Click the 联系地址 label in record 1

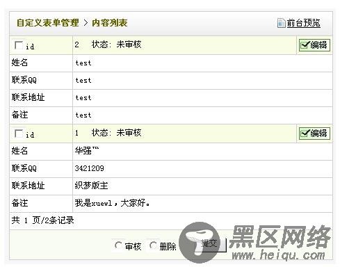[28, 186]
